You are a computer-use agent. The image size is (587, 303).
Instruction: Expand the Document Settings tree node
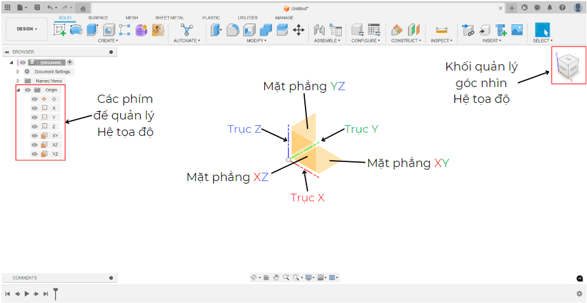point(18,72)
